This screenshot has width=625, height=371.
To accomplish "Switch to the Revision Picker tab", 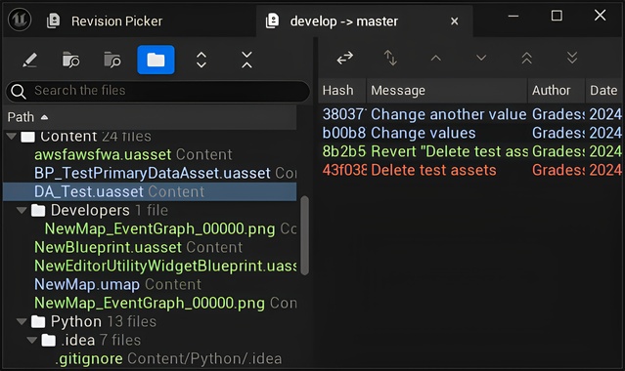I will click(x=105, y=21).
